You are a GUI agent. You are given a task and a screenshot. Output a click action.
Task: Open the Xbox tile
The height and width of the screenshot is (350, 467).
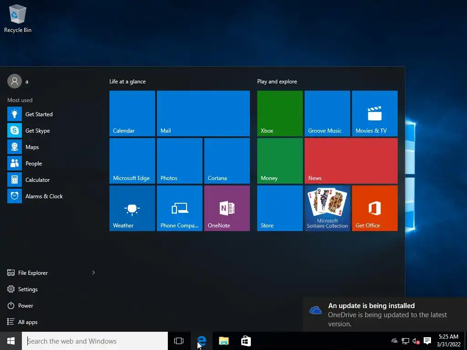[280, 113]
